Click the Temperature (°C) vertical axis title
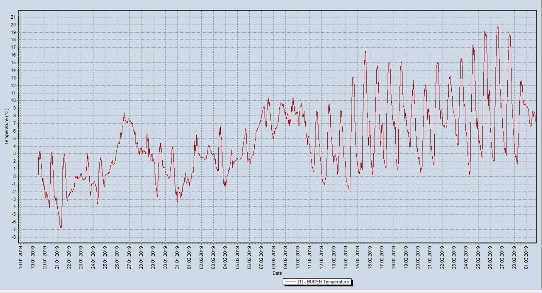The width and height of the screenshot is (542, 293). [6, 127]
